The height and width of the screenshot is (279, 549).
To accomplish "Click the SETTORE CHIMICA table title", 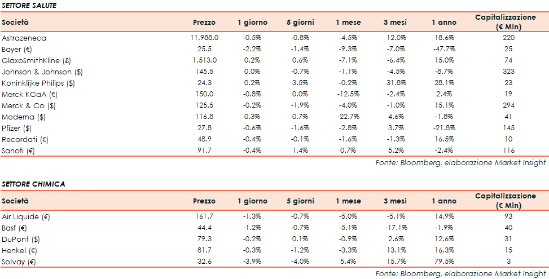I will tap(33, 184).
